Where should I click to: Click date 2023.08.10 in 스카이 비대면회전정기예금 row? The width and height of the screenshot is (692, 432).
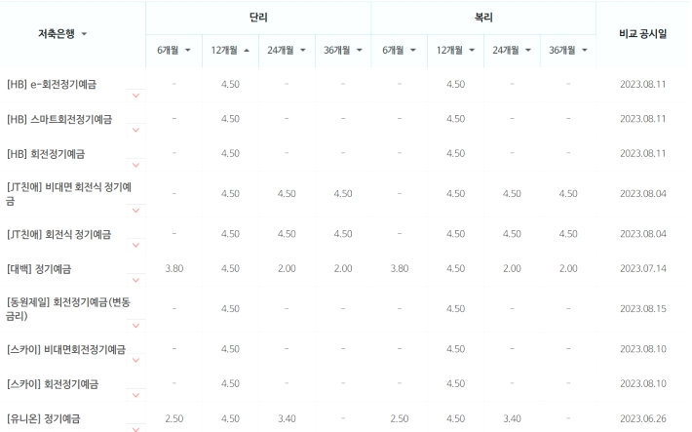[642, 349]
